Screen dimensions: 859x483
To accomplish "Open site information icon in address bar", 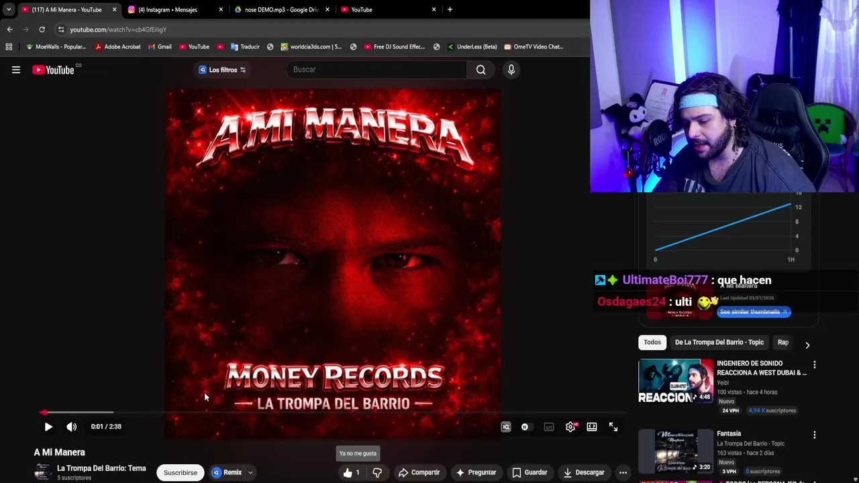I will pos(60,30).
